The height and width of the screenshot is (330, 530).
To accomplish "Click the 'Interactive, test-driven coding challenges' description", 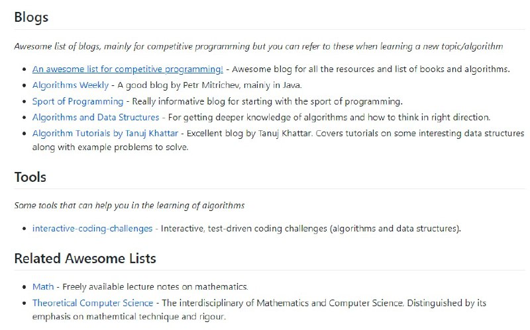I will click(x=311, y=228).
